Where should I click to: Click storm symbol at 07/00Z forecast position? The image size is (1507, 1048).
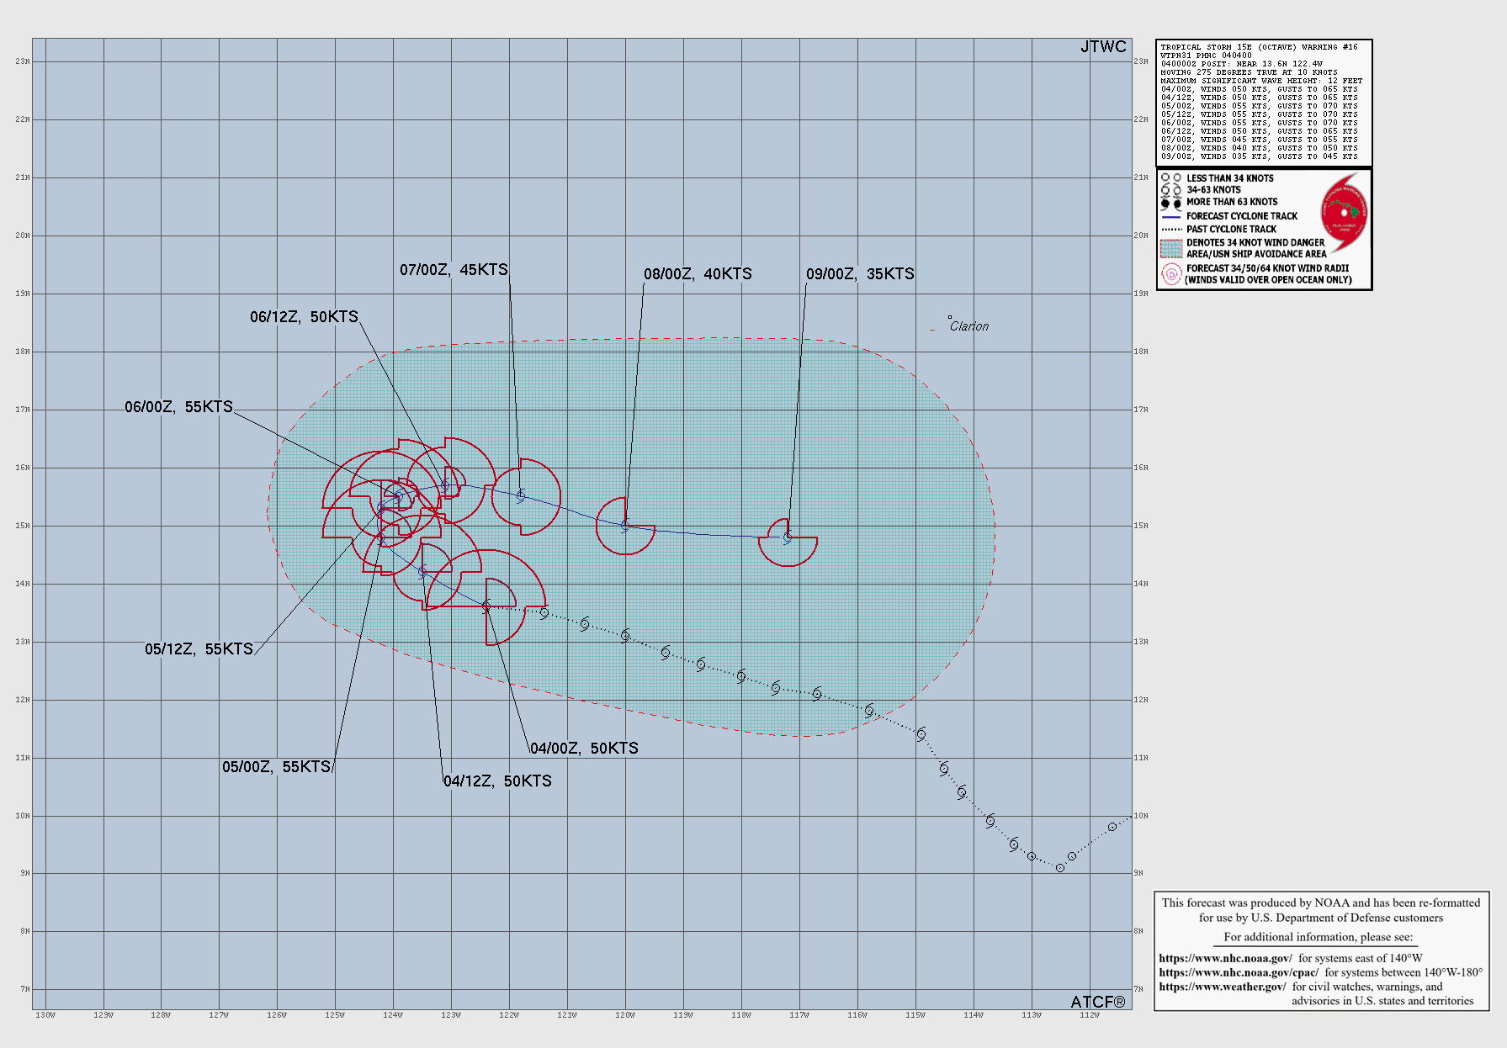coord(521,496)
